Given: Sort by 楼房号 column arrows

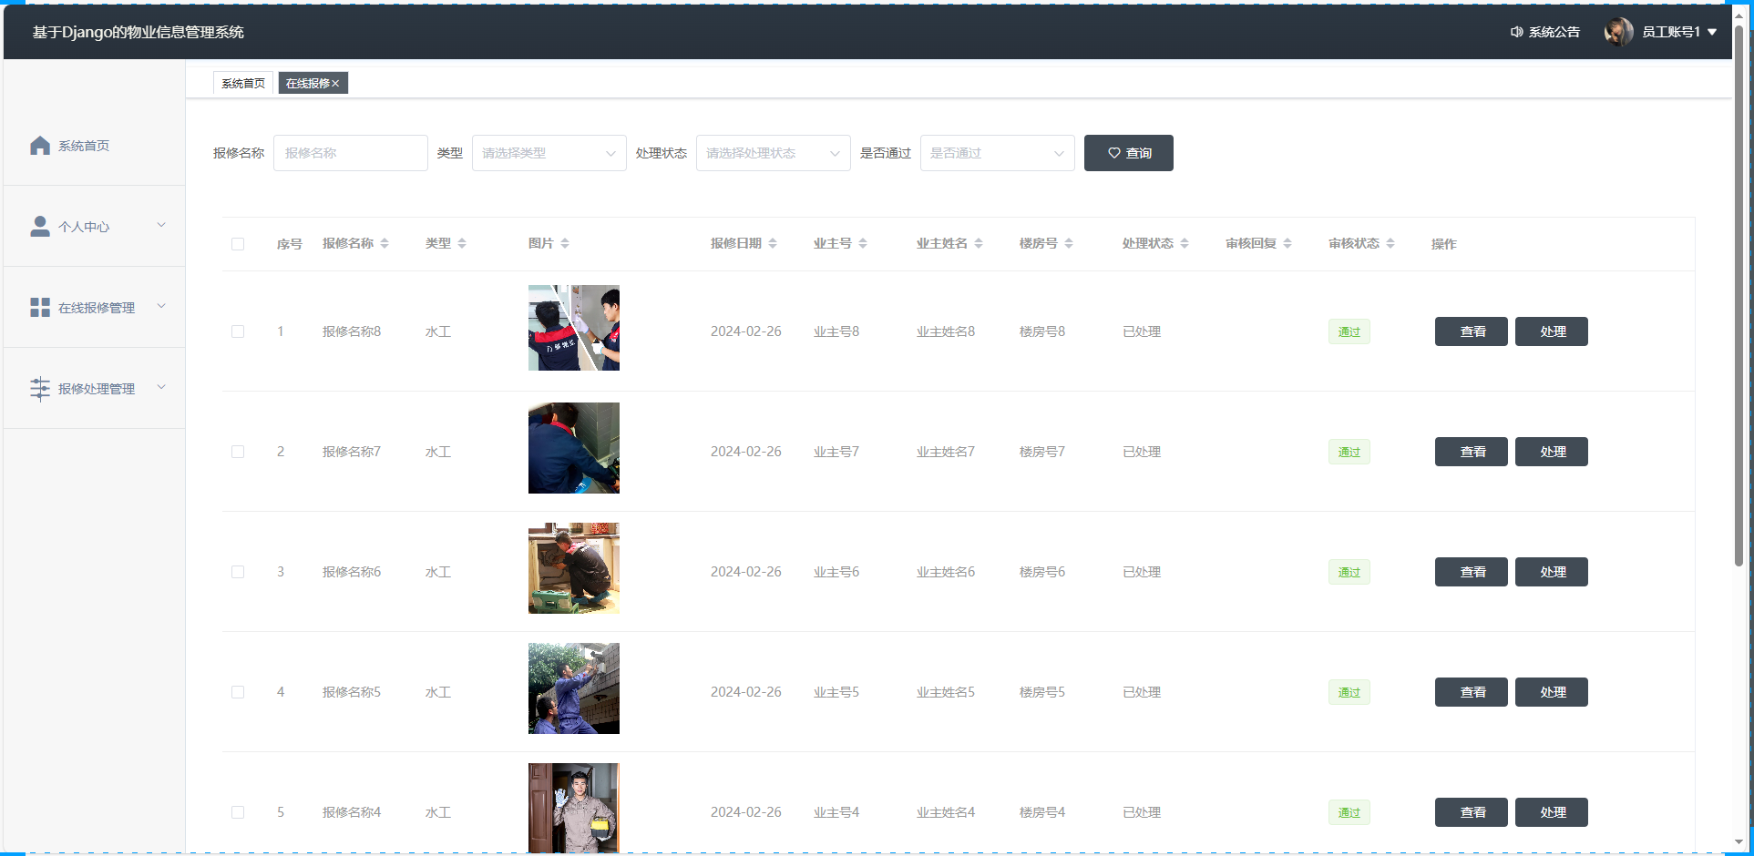Looking at the screenshot, I should coord(1069,243).
